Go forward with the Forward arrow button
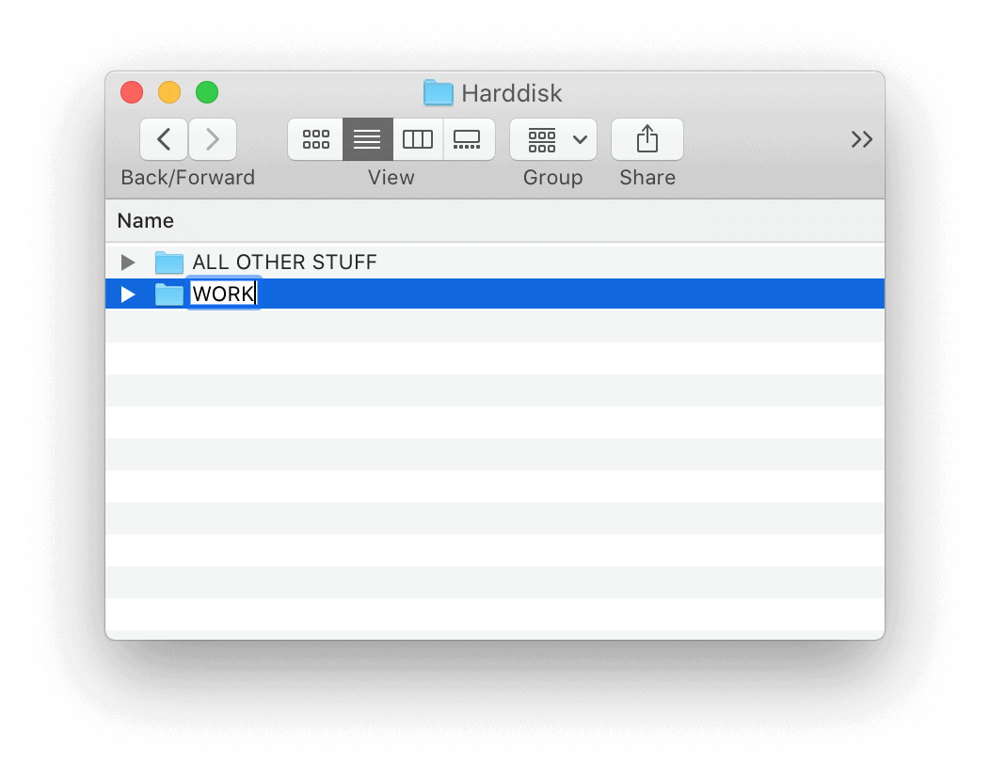 click(213, 139)
